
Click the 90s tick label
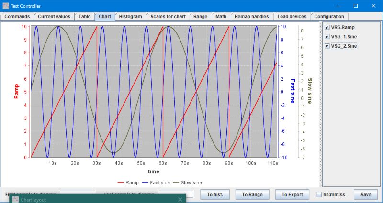click(x=229, y=163)
